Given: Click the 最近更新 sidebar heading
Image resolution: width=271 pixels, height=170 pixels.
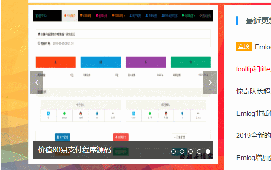Looking at the screenshot, I should click(x=258, y=21).
